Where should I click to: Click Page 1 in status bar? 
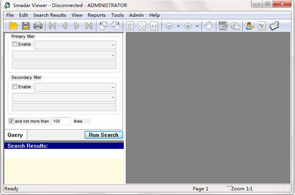[x=201, y=189]
